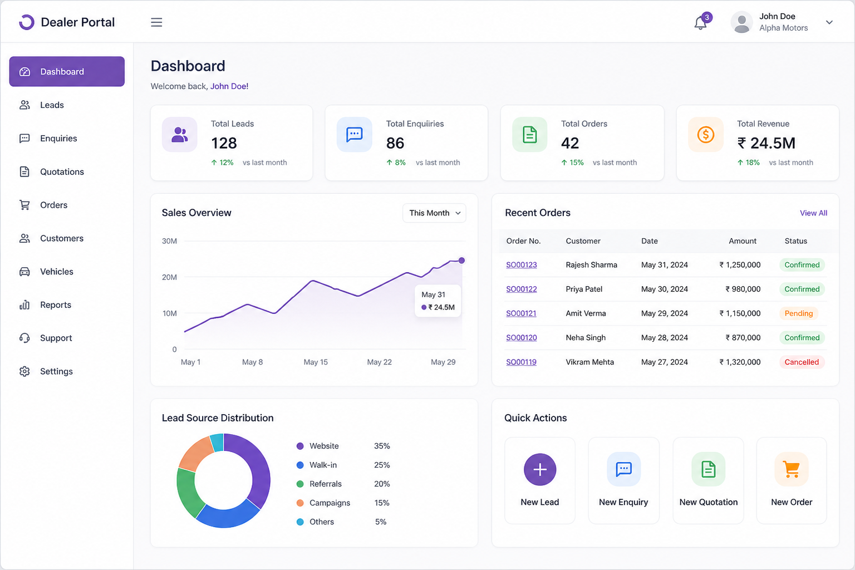Click the Quotations document icon in sidebar

24,172
